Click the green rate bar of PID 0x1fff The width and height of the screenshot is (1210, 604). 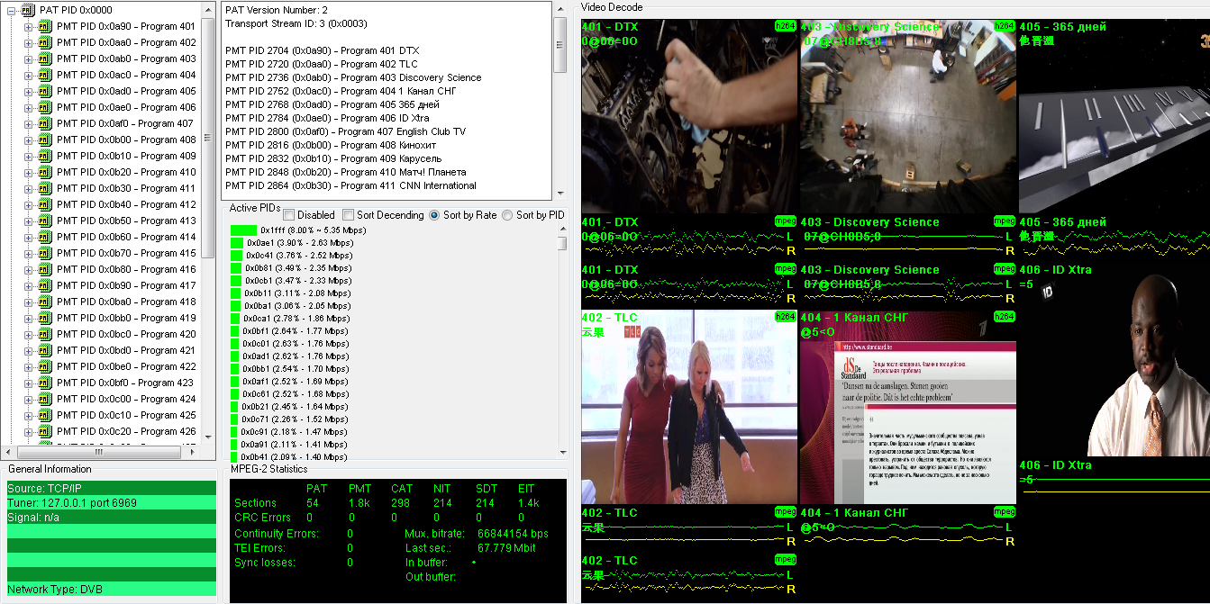click(x=244, y=230)
